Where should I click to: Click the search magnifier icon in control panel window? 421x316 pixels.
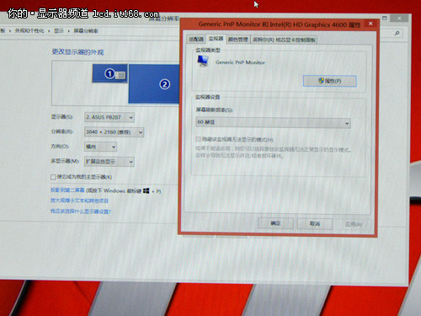397,33
